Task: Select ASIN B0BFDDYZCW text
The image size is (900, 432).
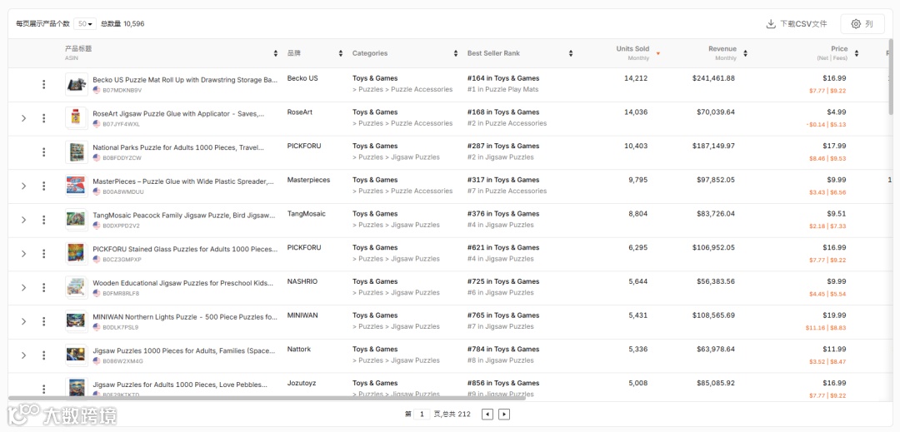Action: coord(122,157)
